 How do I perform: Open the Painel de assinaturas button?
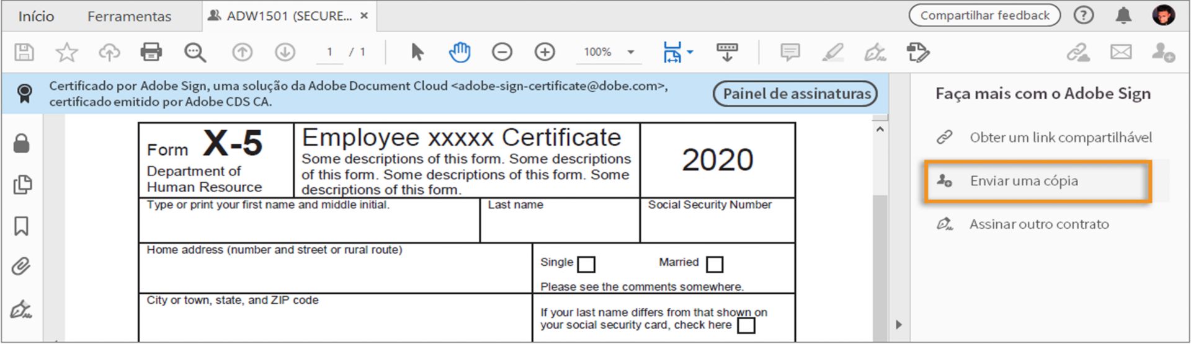coord(797,94)
